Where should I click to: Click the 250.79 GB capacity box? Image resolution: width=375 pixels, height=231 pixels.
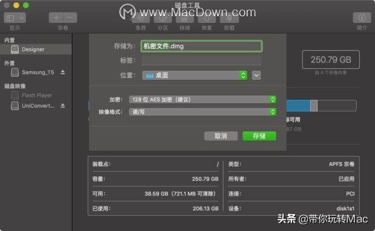pos(331,59)
